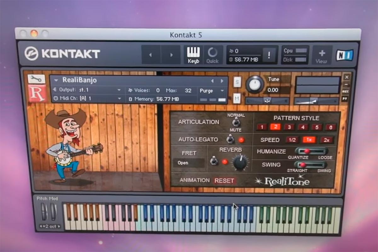
Task: Select Pattern Style 4
Action: (x=303, y=127)
